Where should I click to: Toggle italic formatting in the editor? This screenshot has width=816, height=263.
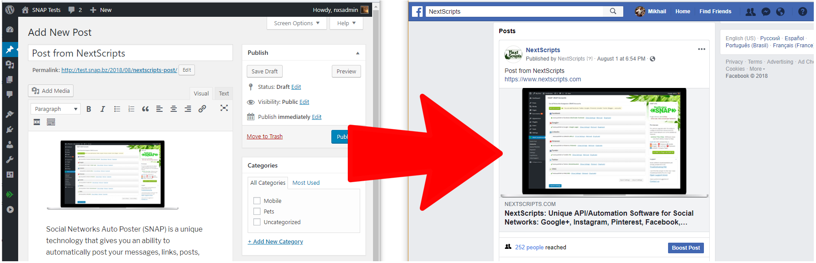click(x=103, y=109)
